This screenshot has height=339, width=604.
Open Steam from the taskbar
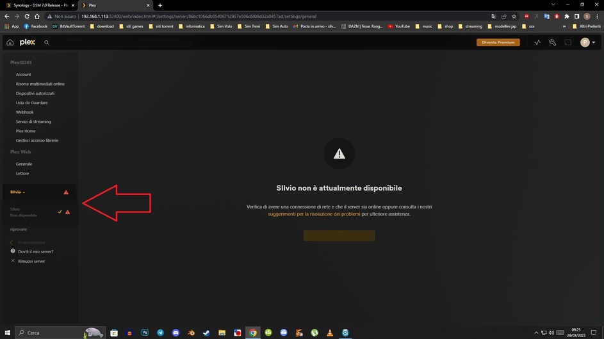tap(206, 333)
